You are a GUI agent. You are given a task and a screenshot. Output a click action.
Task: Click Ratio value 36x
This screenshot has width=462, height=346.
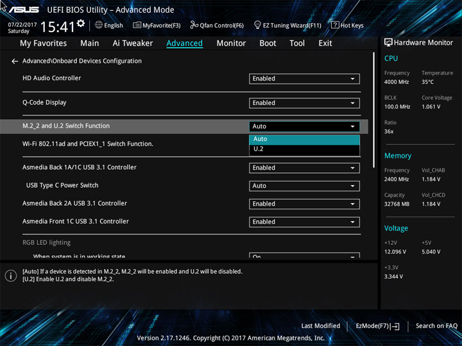389,131
